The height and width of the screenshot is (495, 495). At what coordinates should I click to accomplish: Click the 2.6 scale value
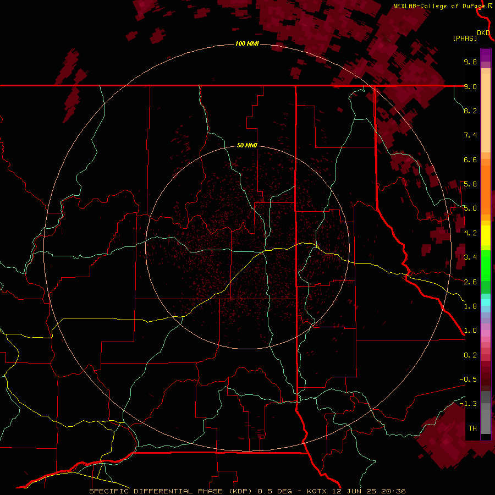(x=470, y=282)
